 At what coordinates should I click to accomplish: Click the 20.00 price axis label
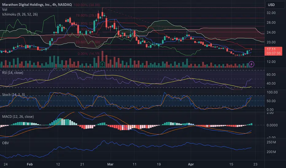coord(271,42)
